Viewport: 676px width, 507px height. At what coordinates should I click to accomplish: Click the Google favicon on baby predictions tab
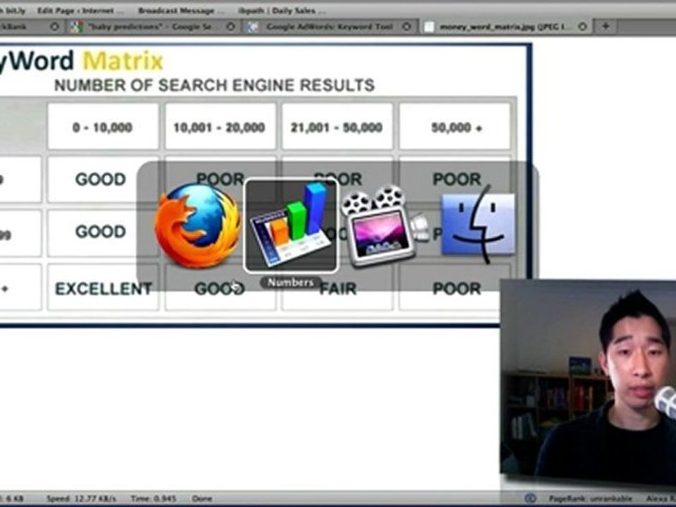point(77,27)
